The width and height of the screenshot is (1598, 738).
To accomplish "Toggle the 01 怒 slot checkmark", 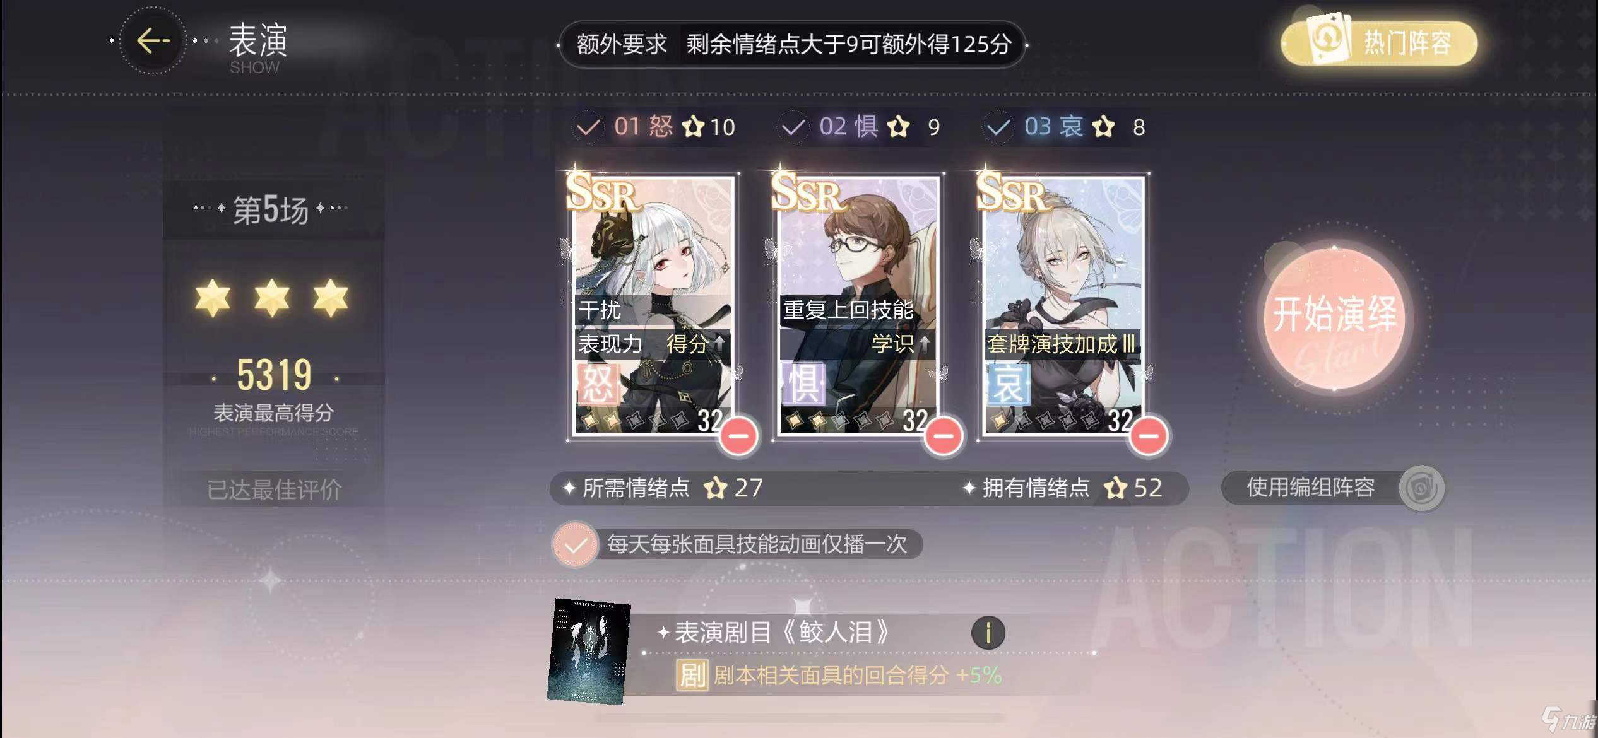I will tap(588, 127).
